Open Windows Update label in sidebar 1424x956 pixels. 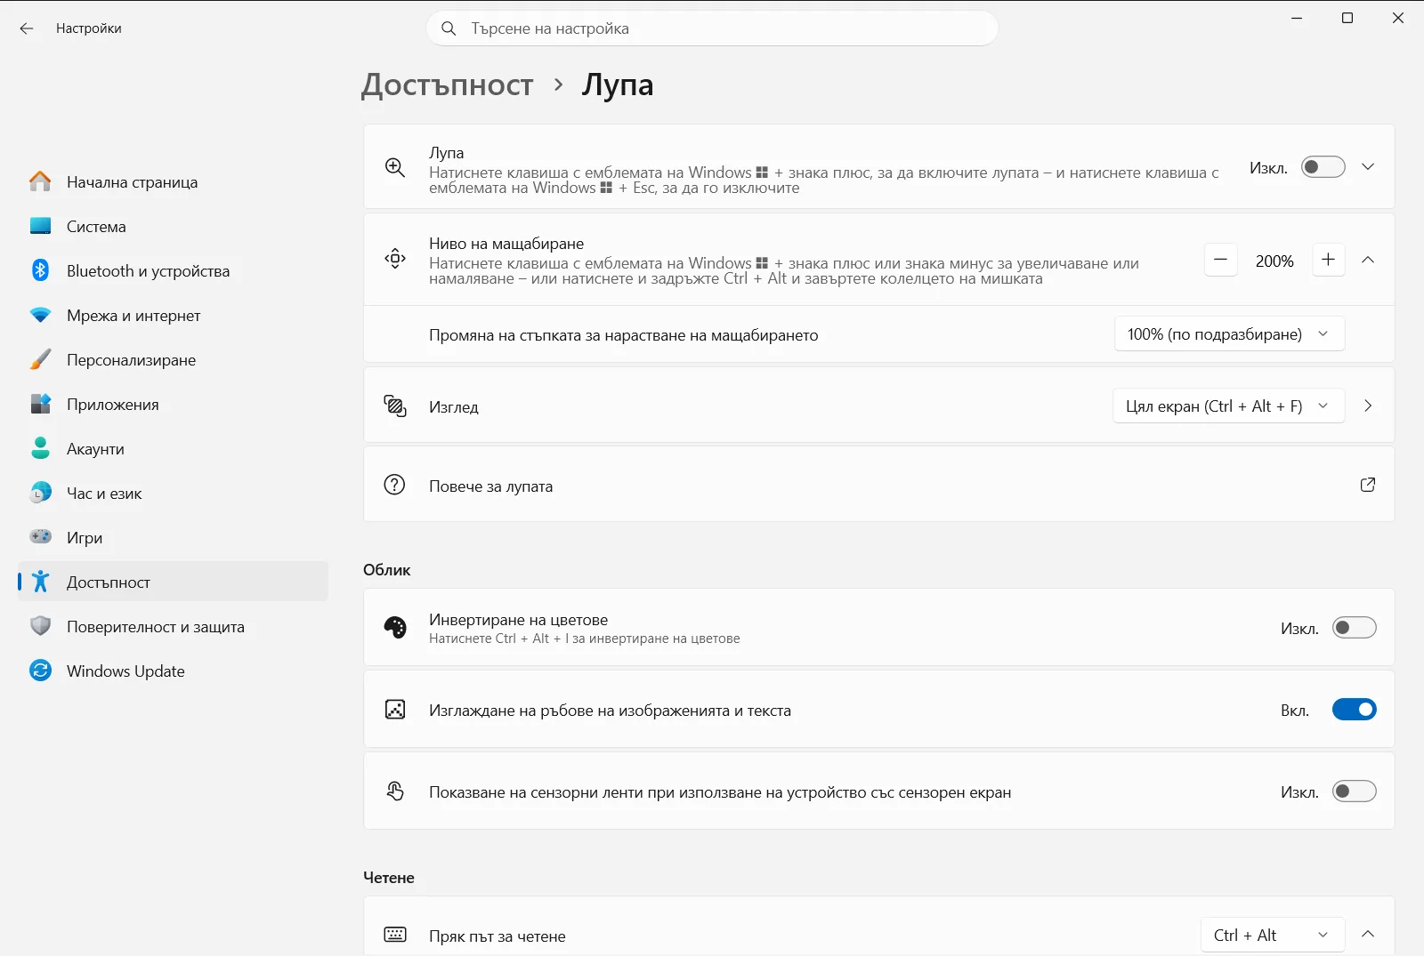[125, 671]
